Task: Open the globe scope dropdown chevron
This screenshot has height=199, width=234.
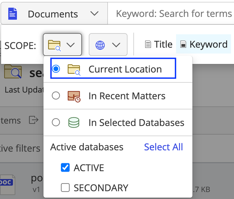Action: (116, 45)
